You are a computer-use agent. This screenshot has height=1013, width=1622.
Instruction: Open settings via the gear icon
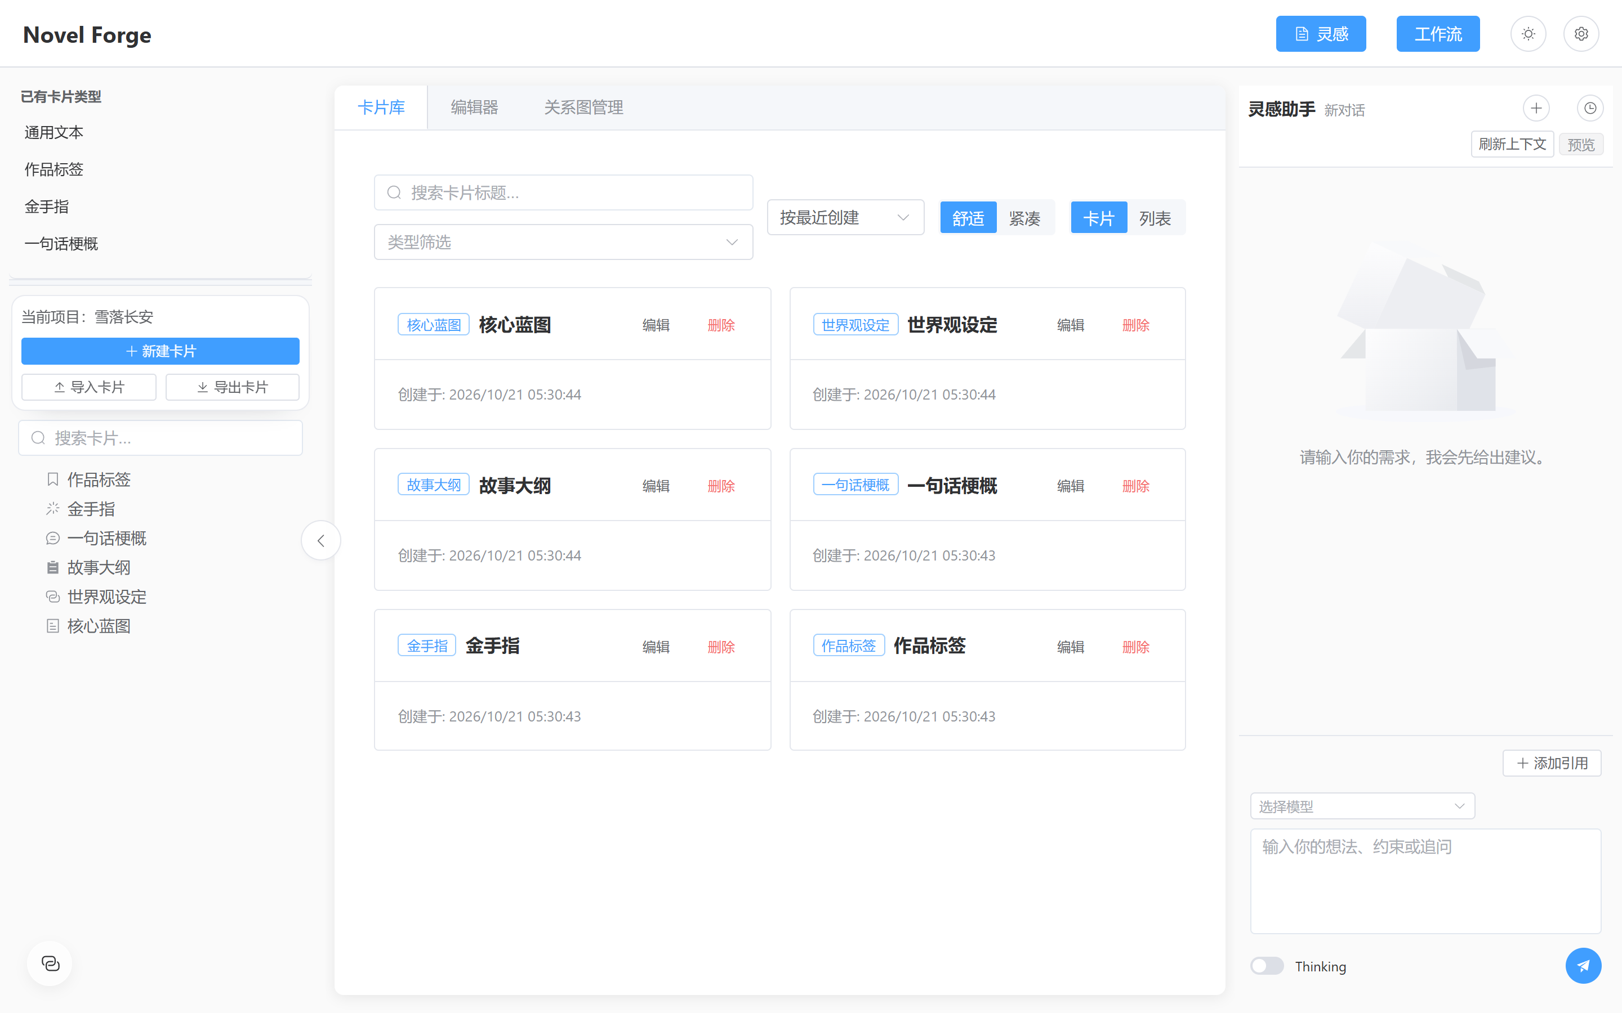[1581, 34]
